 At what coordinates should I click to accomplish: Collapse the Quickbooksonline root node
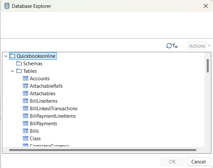pos(6,56)
